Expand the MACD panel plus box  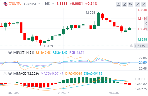[x=15, y=73]
